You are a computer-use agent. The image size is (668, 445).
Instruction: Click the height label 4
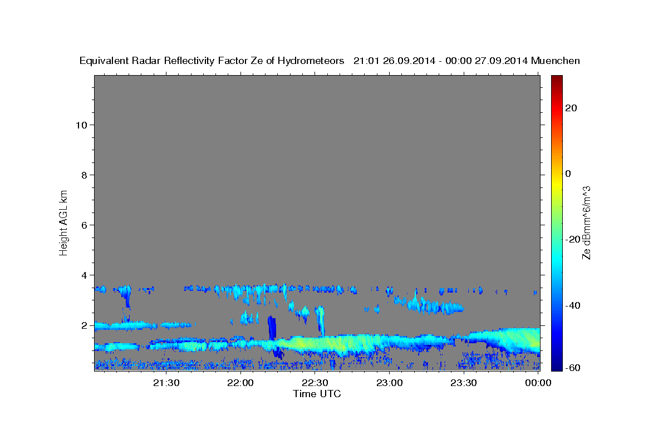tap(84, 275)
